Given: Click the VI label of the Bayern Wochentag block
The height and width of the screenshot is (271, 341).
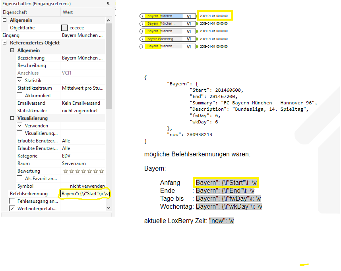Looking at the screenshot, I should tap(189, 39).
